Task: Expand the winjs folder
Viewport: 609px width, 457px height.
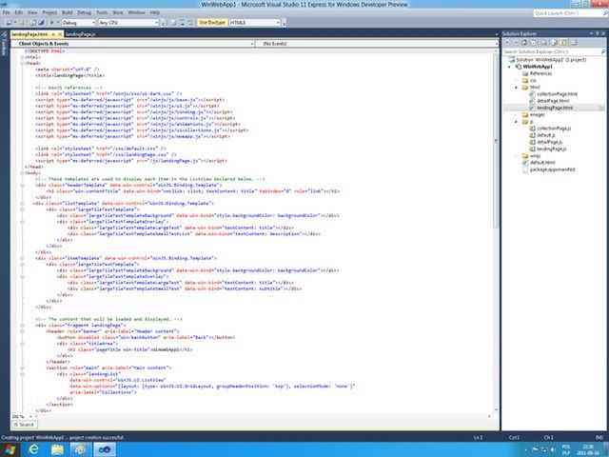Action: (x=517, y=156)
